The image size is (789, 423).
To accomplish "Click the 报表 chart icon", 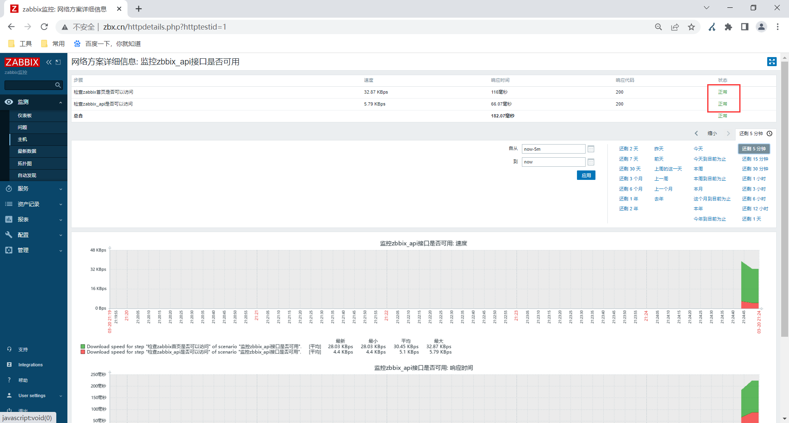I will (x=9, y=219).
